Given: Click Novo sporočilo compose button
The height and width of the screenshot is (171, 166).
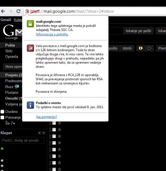Looking at the screenshot, I should (13, 66).
